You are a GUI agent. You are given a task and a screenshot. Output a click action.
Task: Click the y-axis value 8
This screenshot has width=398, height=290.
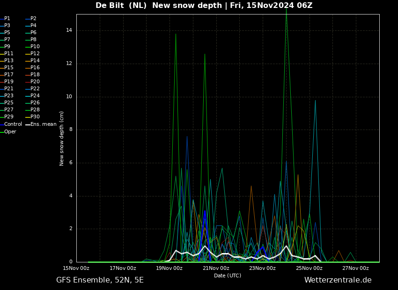(71, 130)
